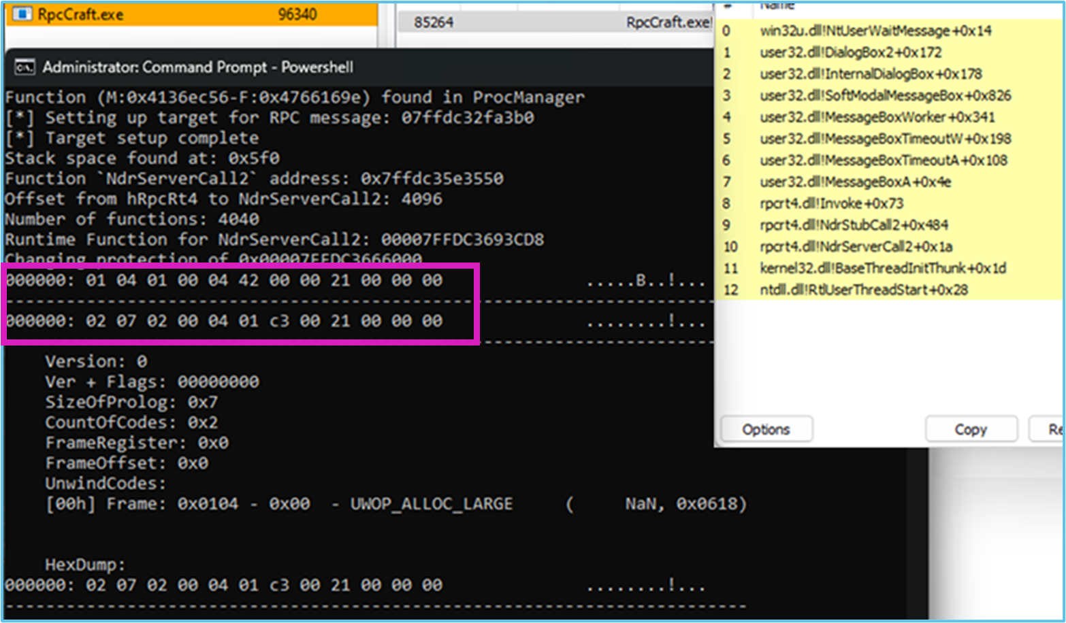This screenshot has width=1066, height=623.
Task: Select stack frame rpcrt4.dll!Invoke+0x73
Action: (832, 203)
